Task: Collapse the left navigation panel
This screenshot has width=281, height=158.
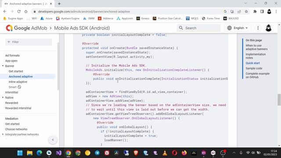Action: tap(53, 140)
